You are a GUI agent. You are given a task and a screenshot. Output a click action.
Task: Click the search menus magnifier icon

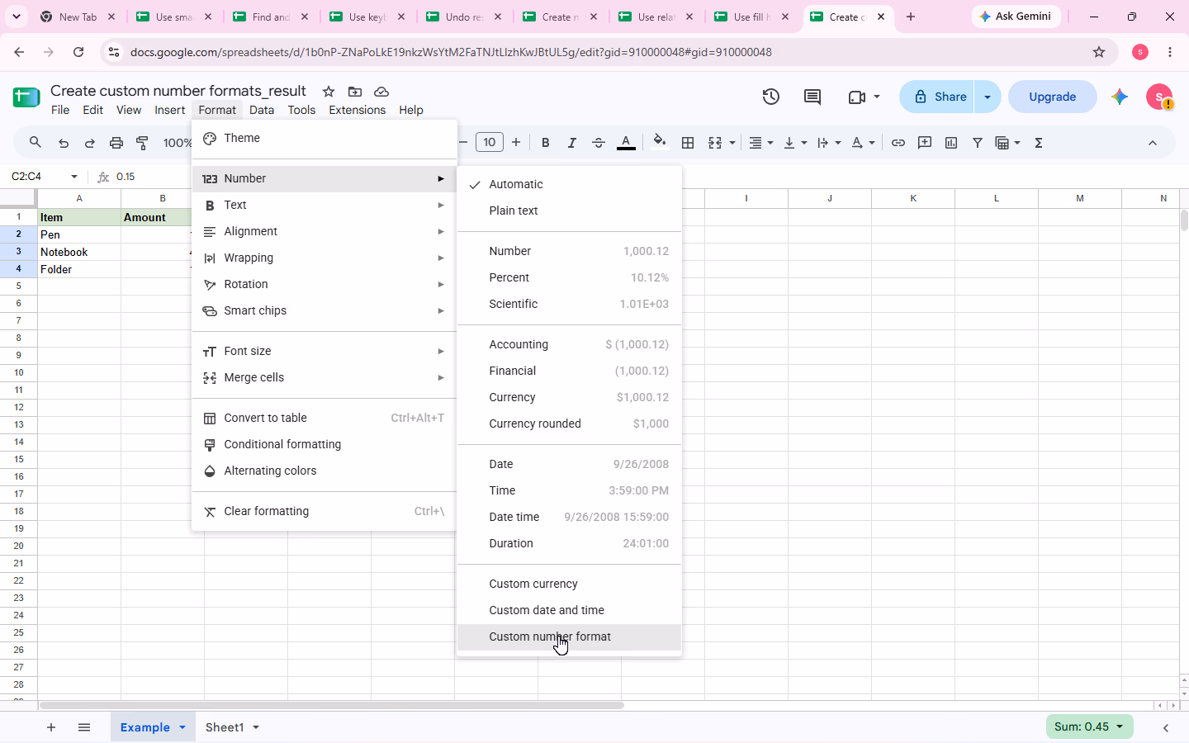[36, 143]
